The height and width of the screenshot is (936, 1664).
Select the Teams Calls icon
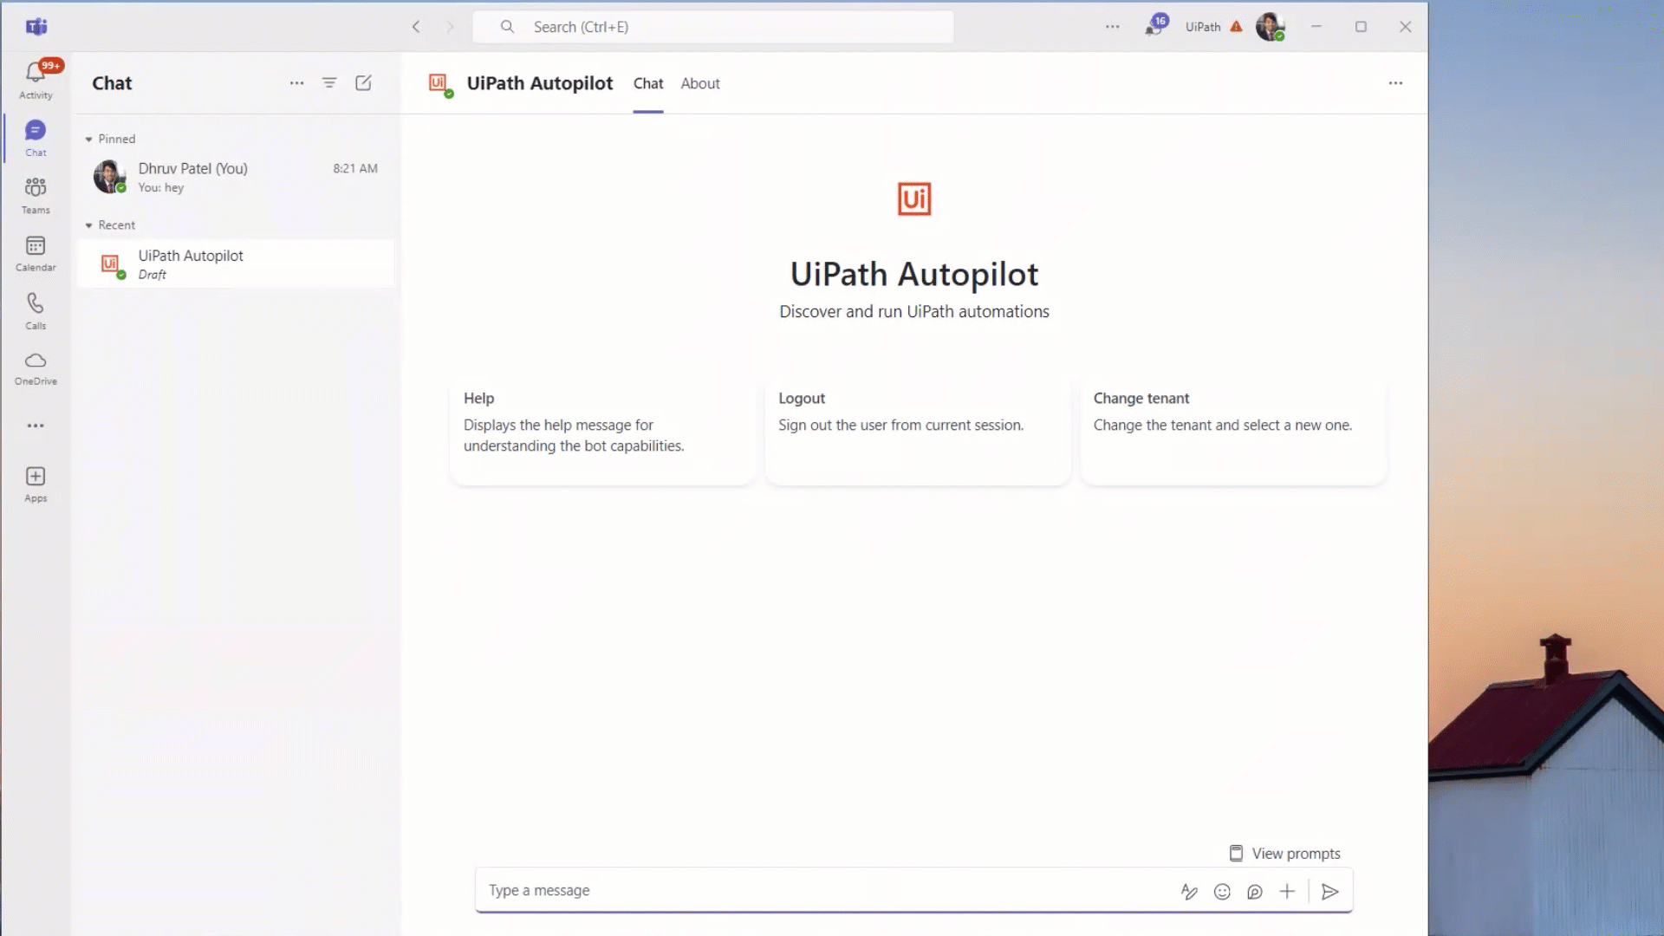coord(36,309)
